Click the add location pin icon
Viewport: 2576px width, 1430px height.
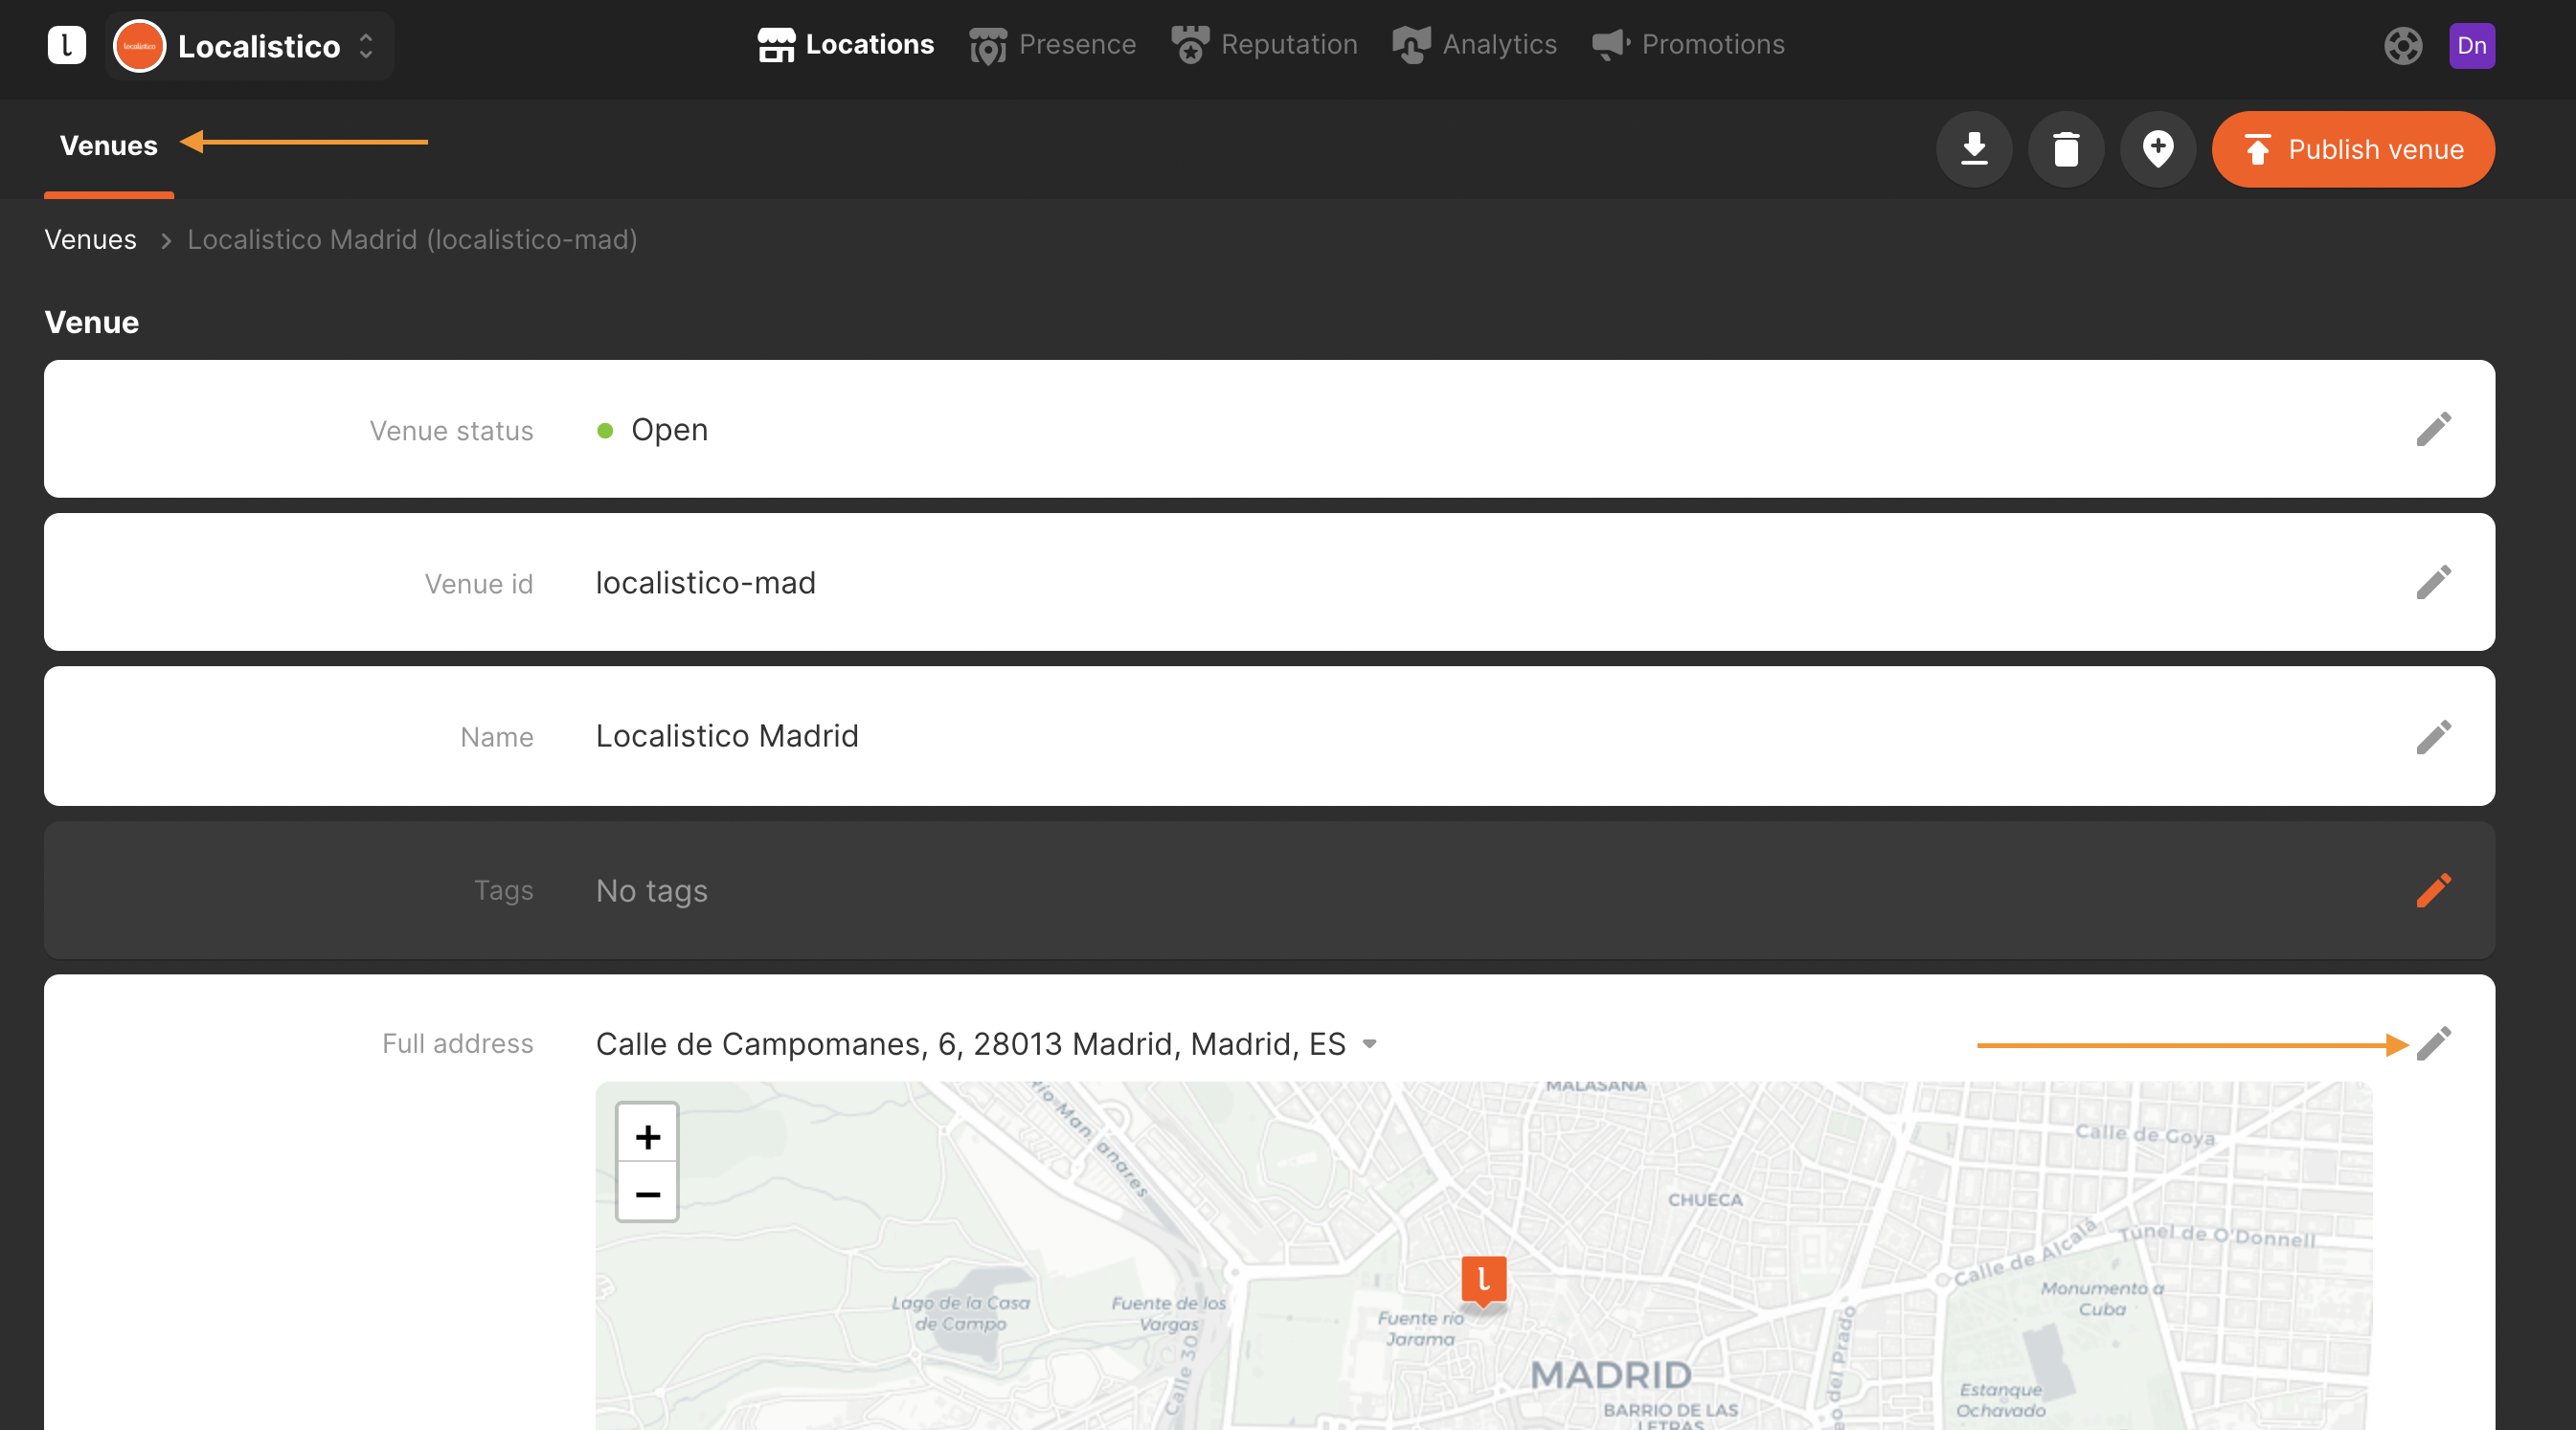pos(2158,149)
